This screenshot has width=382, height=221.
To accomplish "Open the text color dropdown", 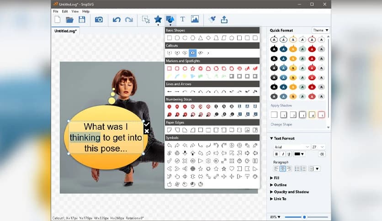I will [299, 154].
